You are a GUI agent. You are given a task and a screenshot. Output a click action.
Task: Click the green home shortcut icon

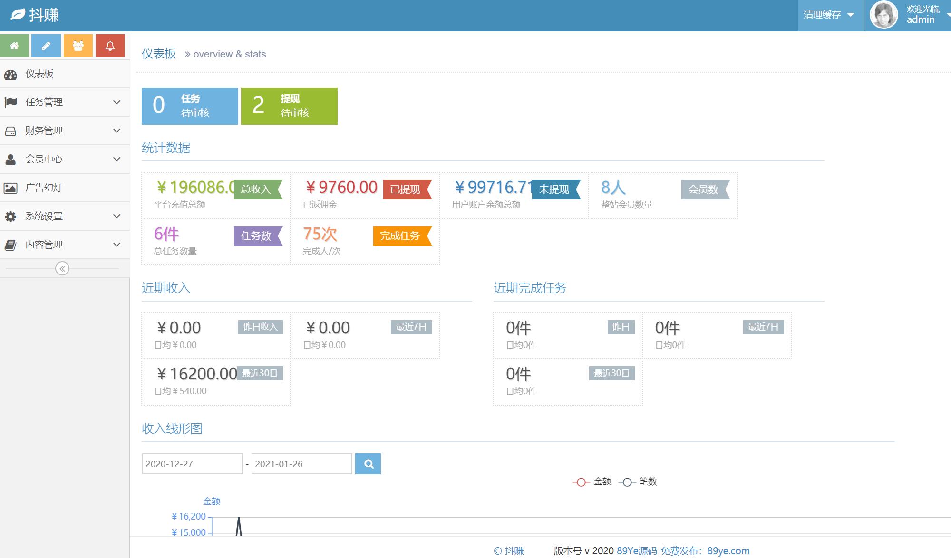(x=14, y=46)
